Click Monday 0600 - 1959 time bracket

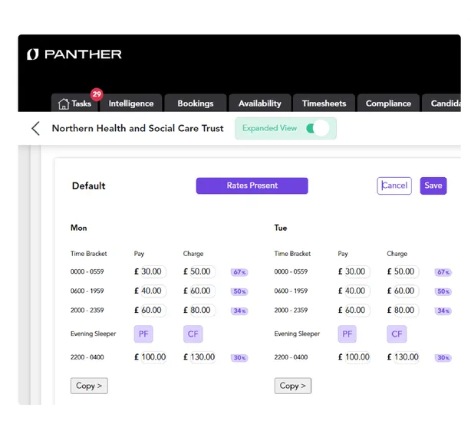click(87, 291)
